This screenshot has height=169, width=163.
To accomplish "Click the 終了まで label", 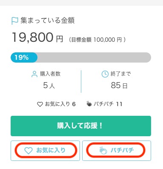I will [120, 74].
